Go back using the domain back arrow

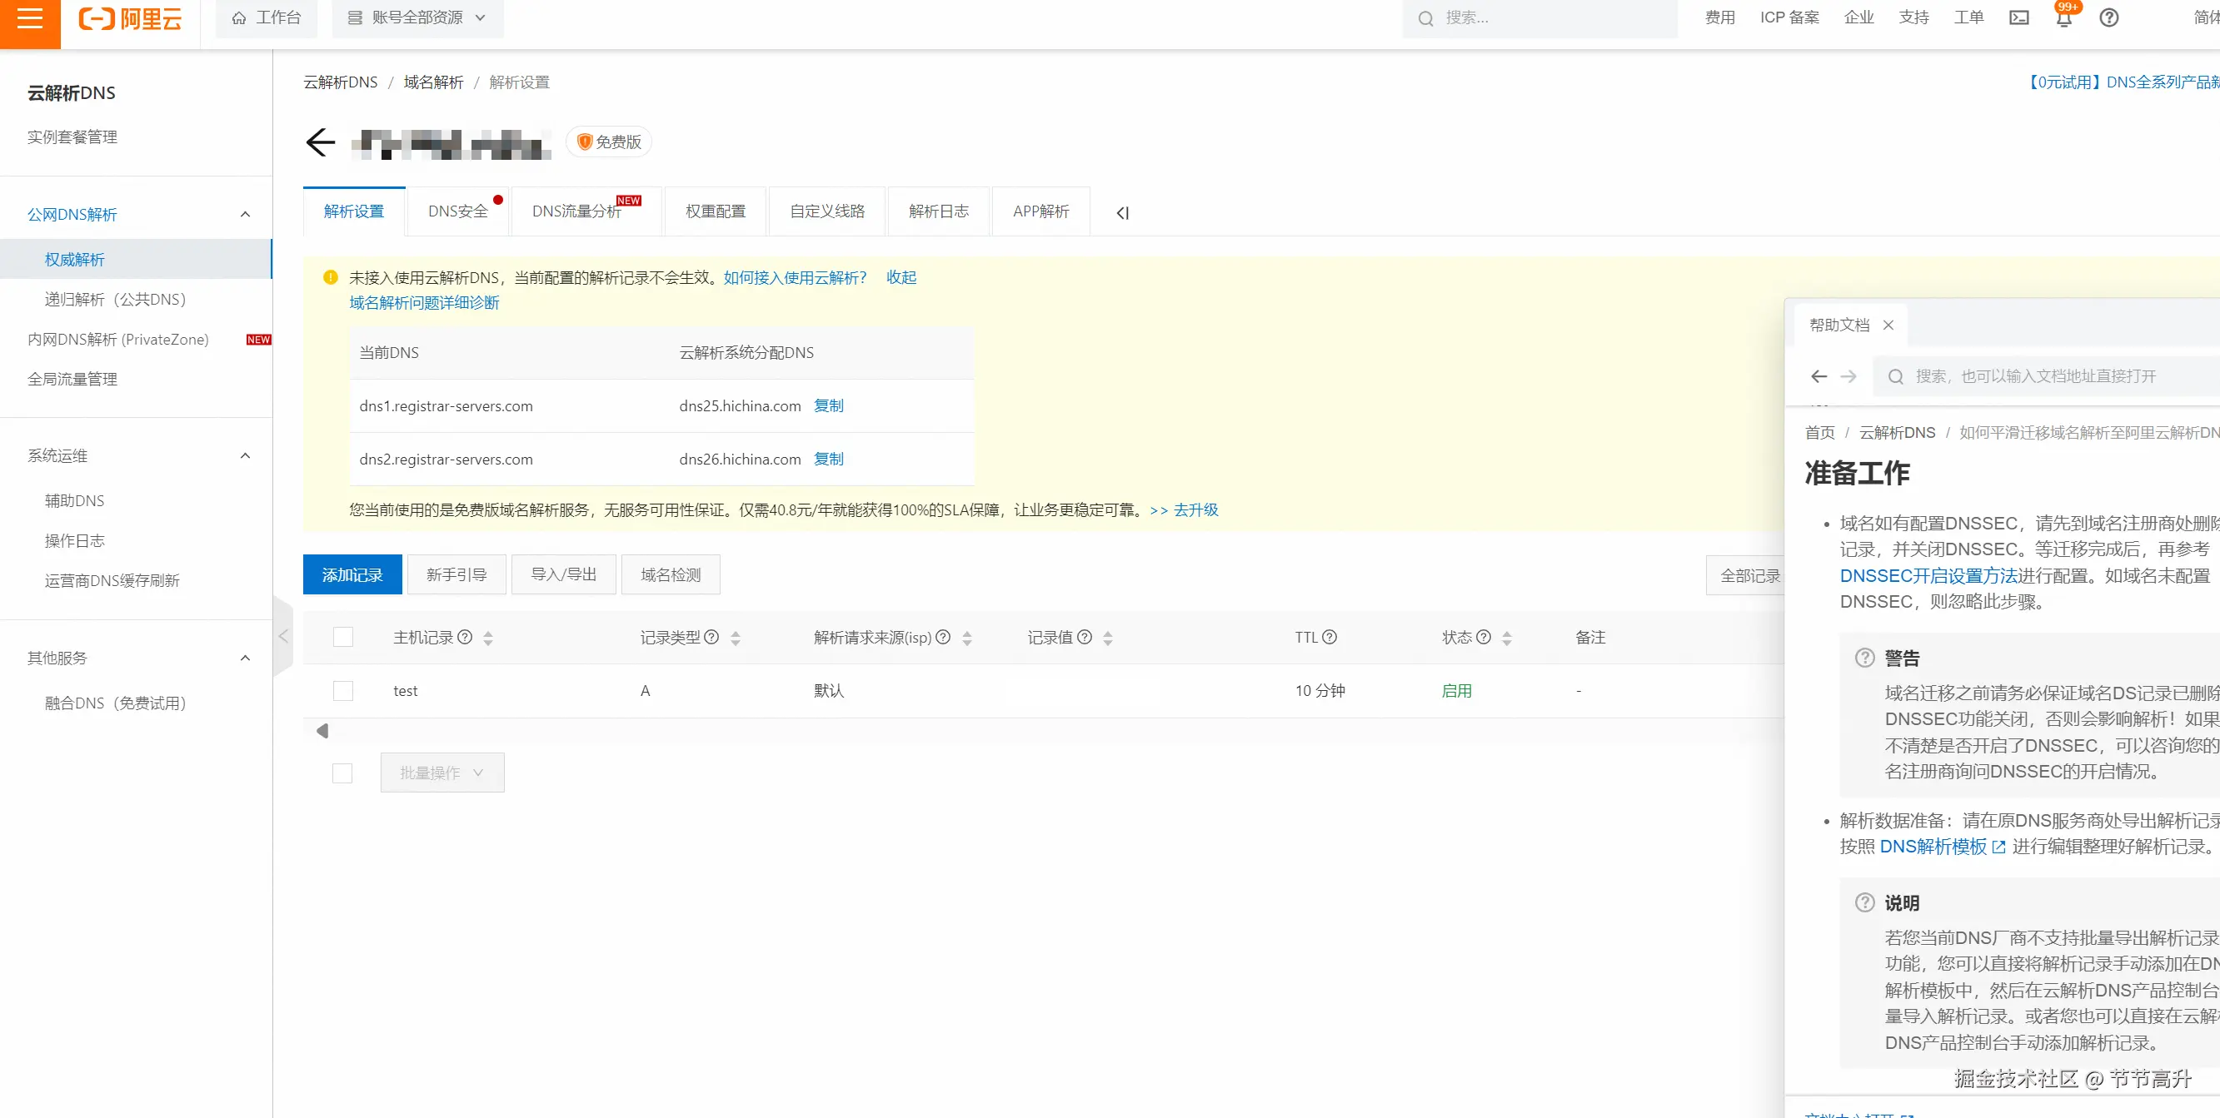[320, 142]
